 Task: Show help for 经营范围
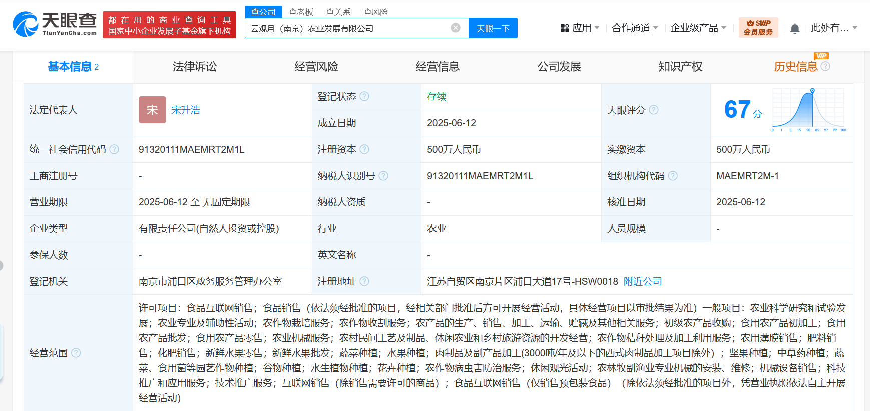click(x=76, y=353)
